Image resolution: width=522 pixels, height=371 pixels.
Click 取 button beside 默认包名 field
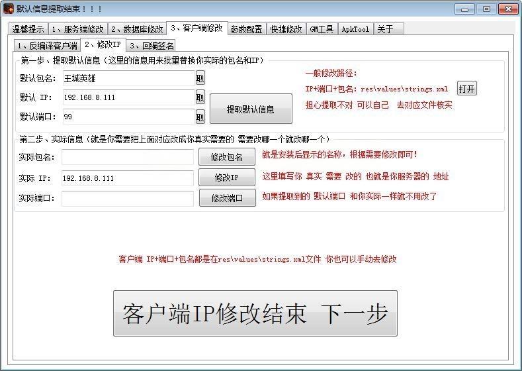pos(200,78)
